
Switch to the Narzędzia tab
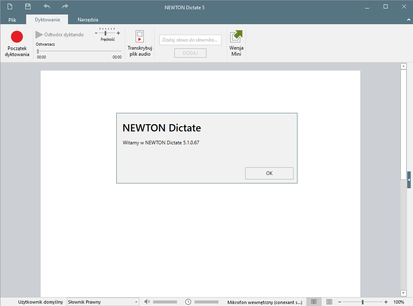88,19
